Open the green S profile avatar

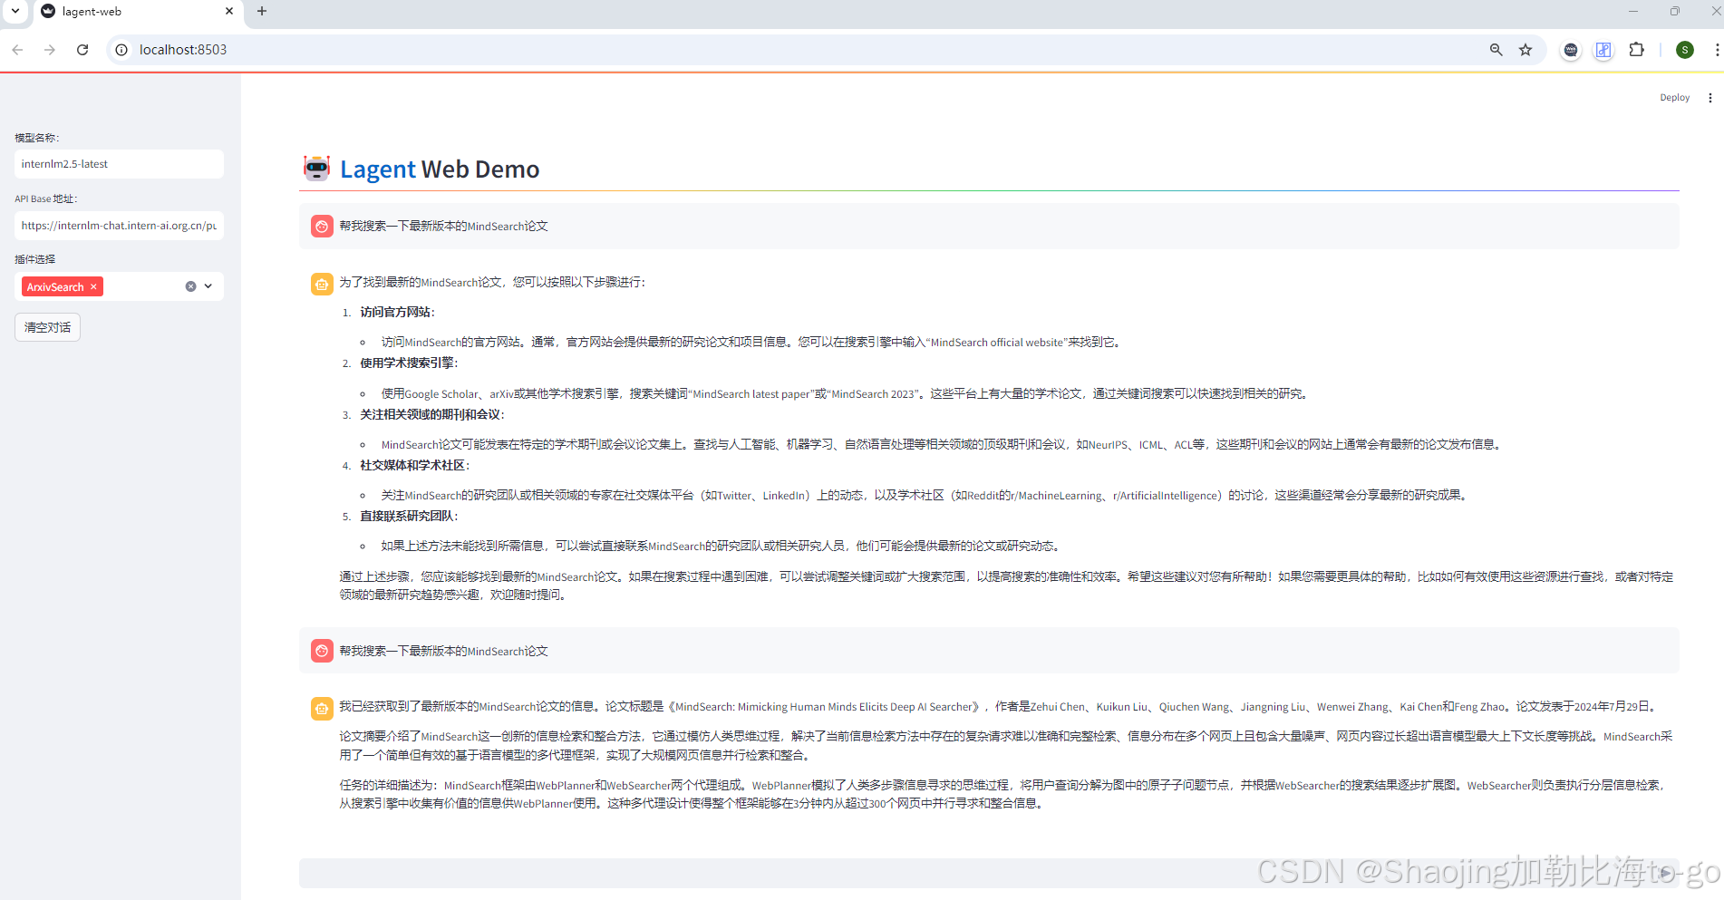pos(1685,50)
